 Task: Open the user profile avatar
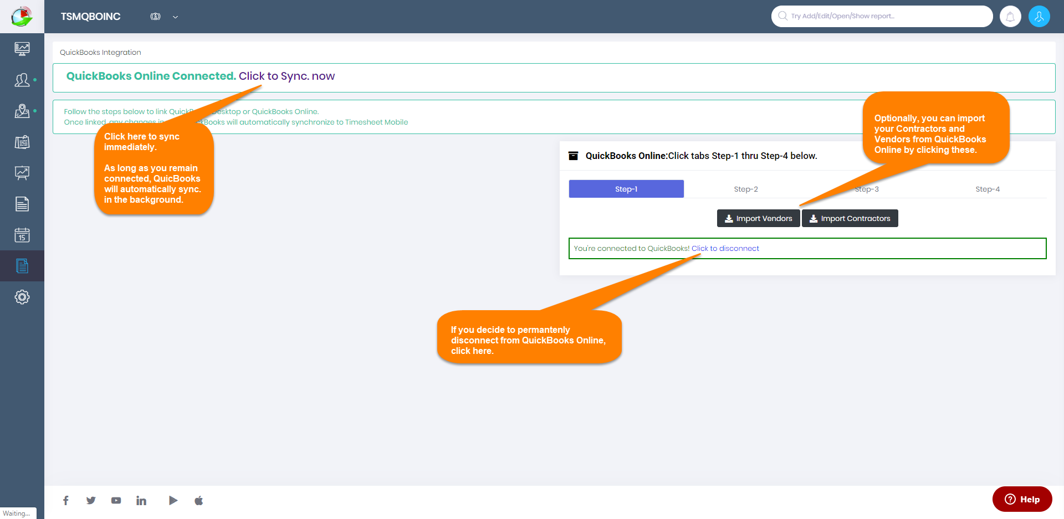click(x=1039, y=17)
